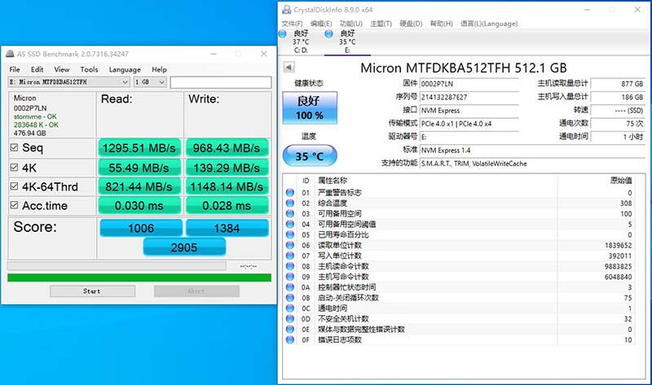652x385 pixels.
Task: Click the back arrow disk navigation icon
Action: 289,68
